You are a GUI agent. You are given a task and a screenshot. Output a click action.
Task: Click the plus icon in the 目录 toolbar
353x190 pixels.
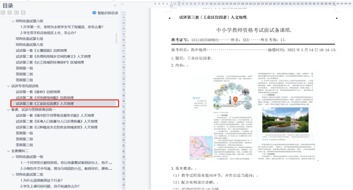coord(17,13)
